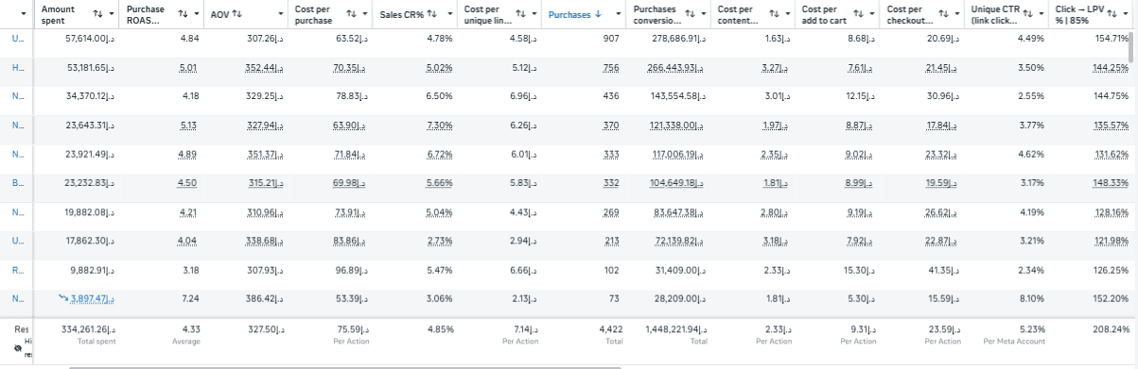This screenshot has width=1138, height=369.
Task: Sort by Sales CR% arrows icon
Action: pos(431,14)
